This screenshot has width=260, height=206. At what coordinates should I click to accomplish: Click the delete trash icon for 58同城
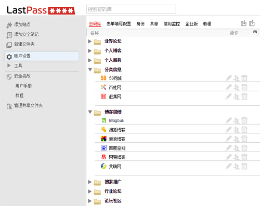tap(244, 78)
